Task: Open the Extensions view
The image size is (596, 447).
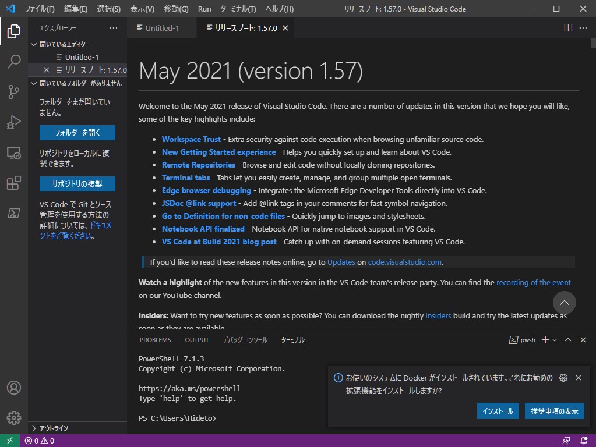Action: point(14,183)
